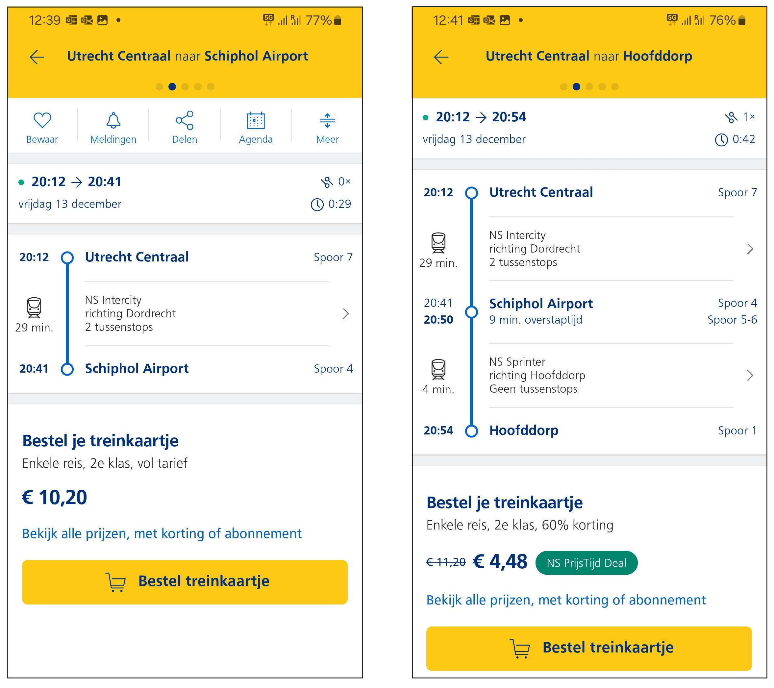Open Meldingen bell notifications

coord(113,121)
